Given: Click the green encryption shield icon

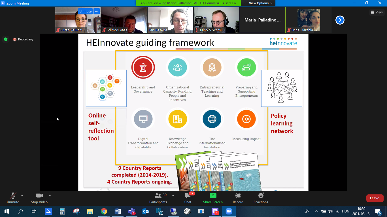Looking at the screenshot, I should (x=6, y=39).
